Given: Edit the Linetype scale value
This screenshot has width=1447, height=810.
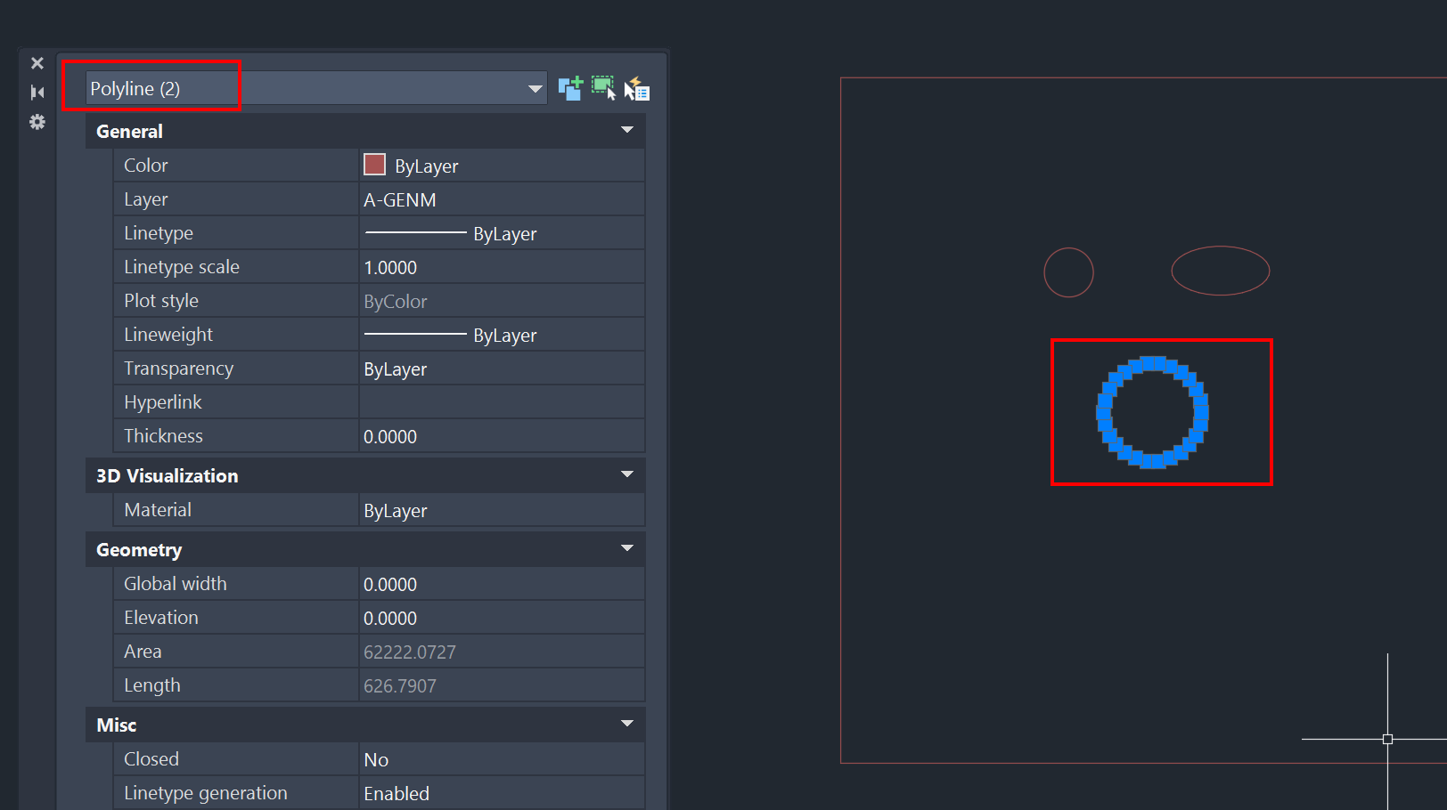Looking at the screenshot, I should [x=499, y=266].
